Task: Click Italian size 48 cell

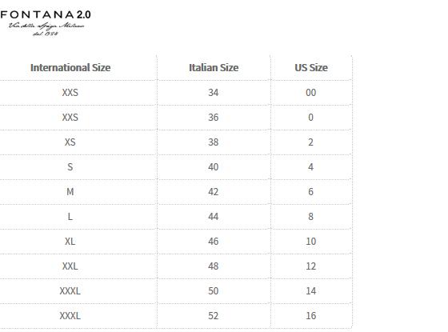Action: [x=214, y=266]
